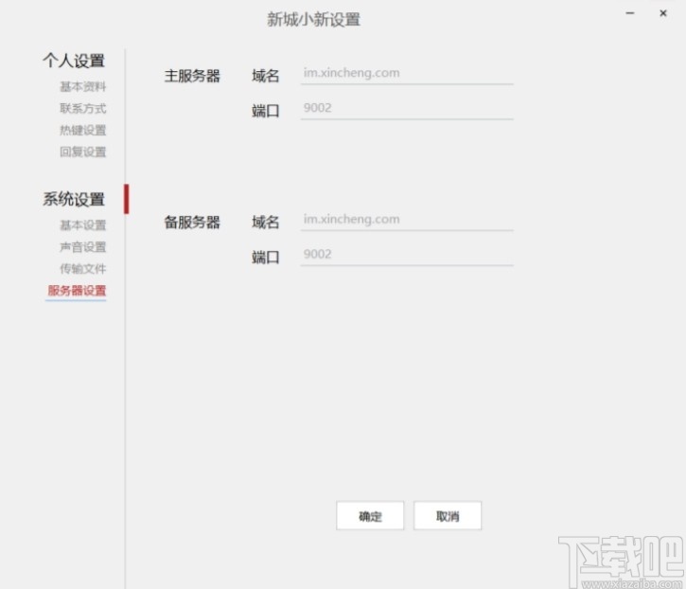Click the 个人设置 section heading

pos(74,61)
